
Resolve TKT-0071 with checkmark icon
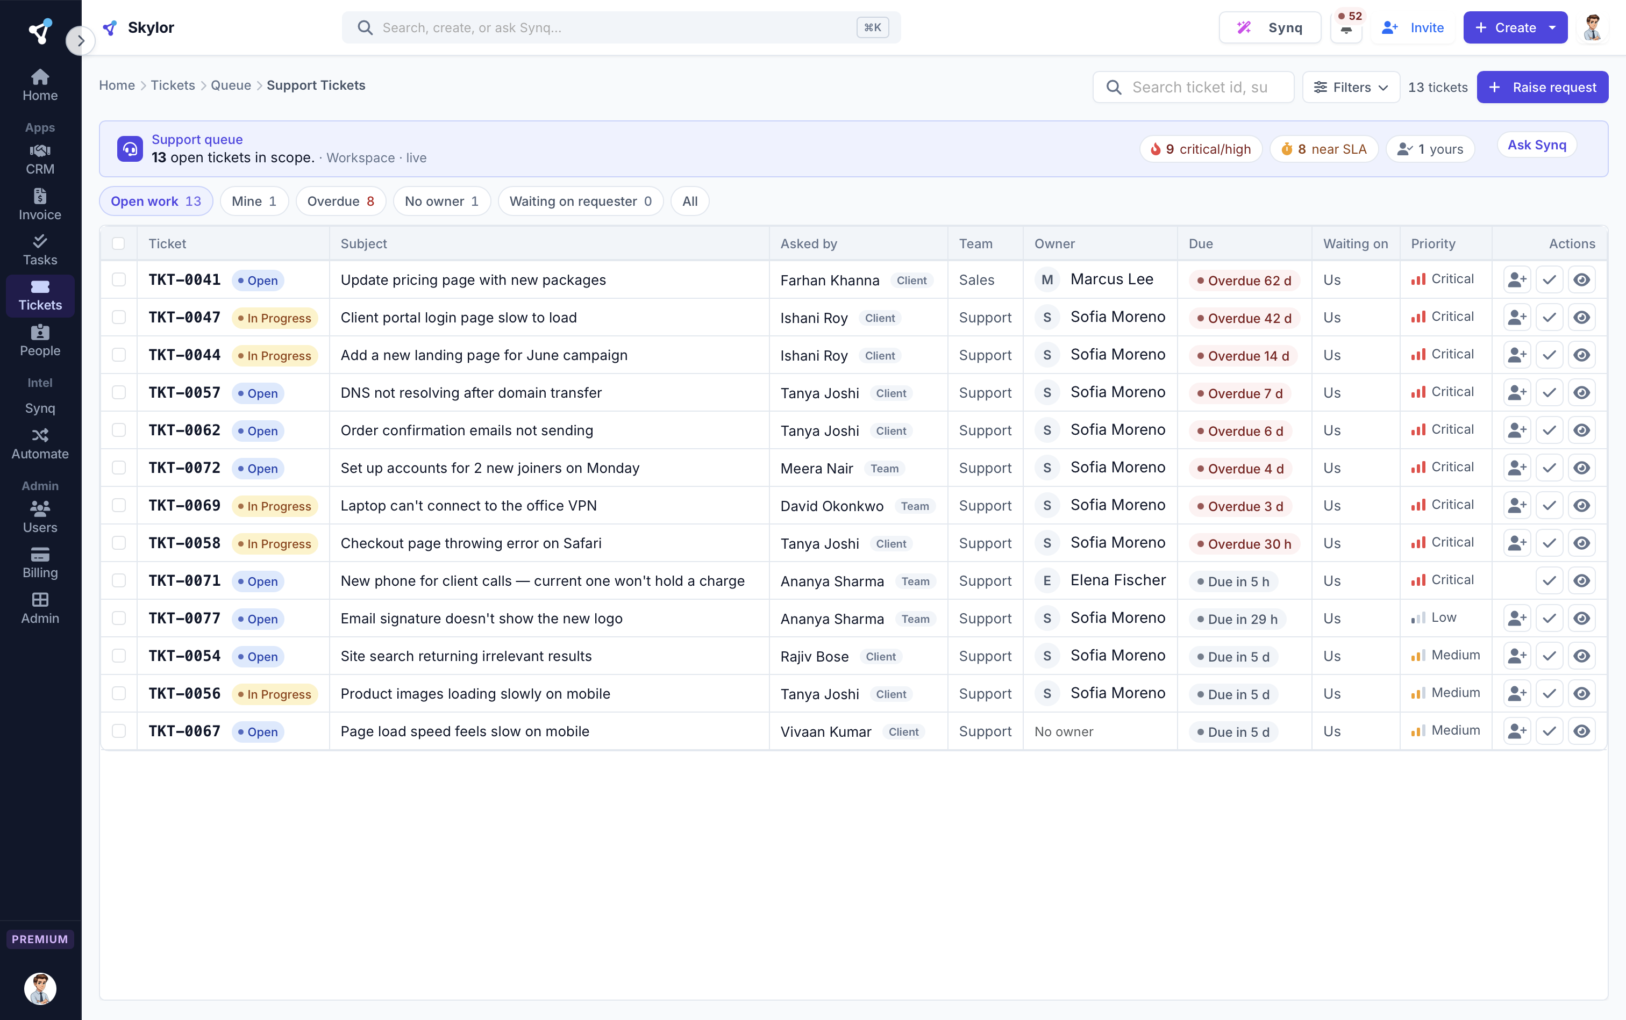[1549, 581]
